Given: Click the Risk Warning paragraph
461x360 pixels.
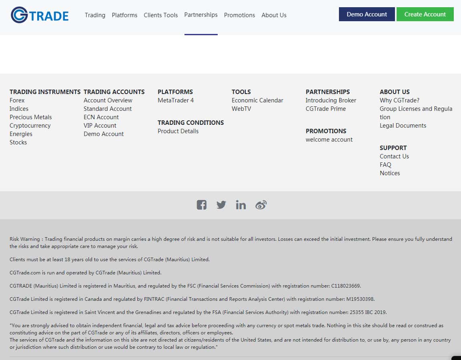Looking at the screenshot, I should (x=231, y=243).
